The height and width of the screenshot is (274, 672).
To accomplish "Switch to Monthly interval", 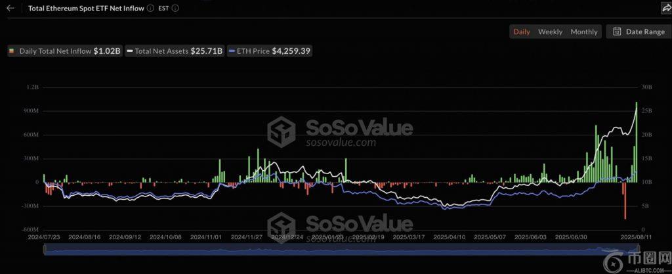I will (584, 32).
